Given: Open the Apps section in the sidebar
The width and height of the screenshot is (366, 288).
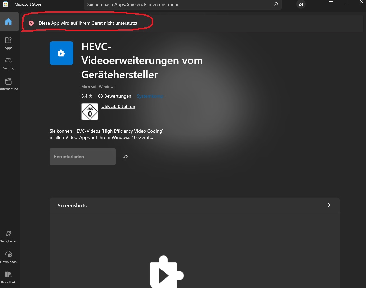Looking at the screenshot, I should tap(8, 43).
